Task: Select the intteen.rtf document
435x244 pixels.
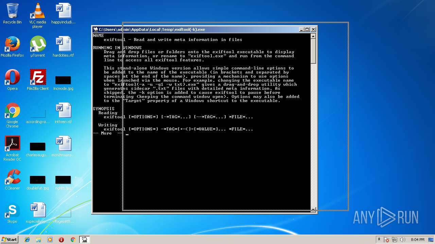Action: click(x=63, y=113)
